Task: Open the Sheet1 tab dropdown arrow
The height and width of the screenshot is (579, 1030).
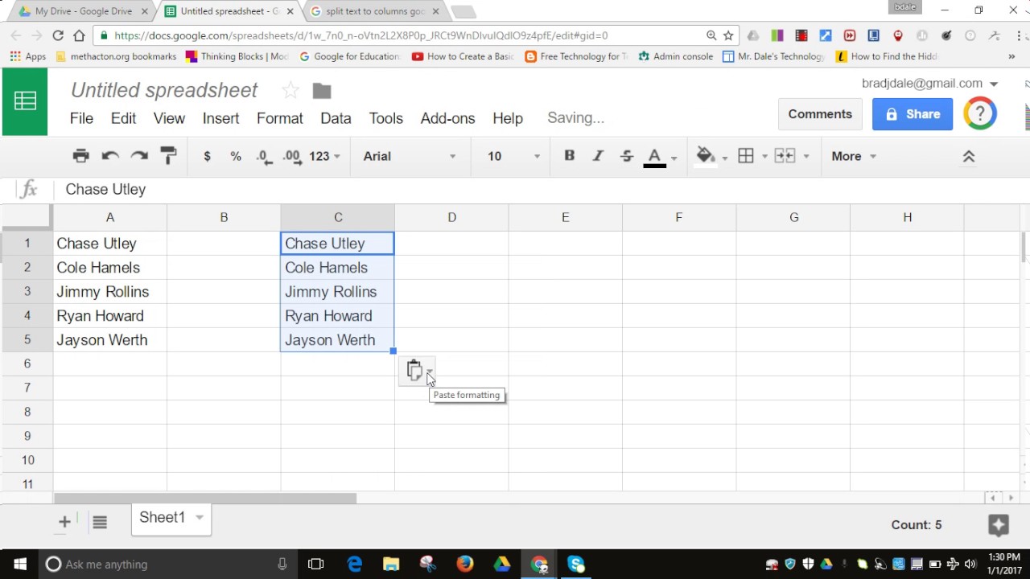Action: click(200, 518)
